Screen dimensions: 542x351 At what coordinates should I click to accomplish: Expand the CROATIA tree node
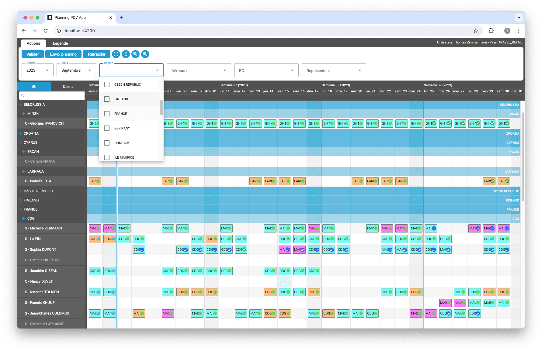pos(20,133)
